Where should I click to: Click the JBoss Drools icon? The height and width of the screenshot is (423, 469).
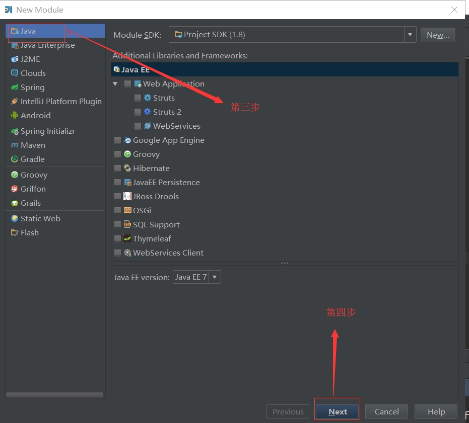127,196
